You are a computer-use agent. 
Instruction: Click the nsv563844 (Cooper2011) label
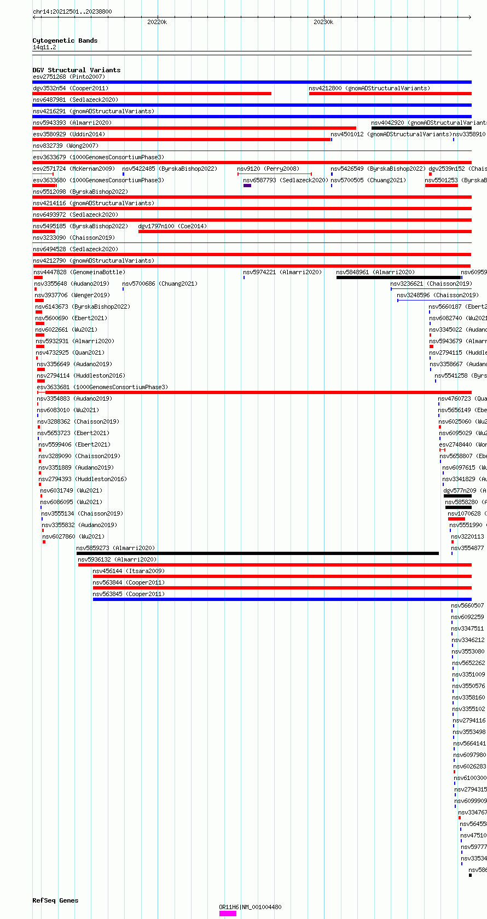click(x=129, y=582)
